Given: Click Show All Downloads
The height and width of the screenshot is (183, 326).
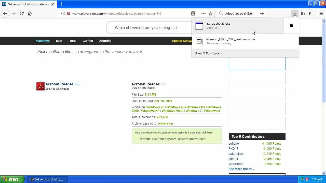Looking at the screenshot, I should pyautogui.click(x=207, y=53).
